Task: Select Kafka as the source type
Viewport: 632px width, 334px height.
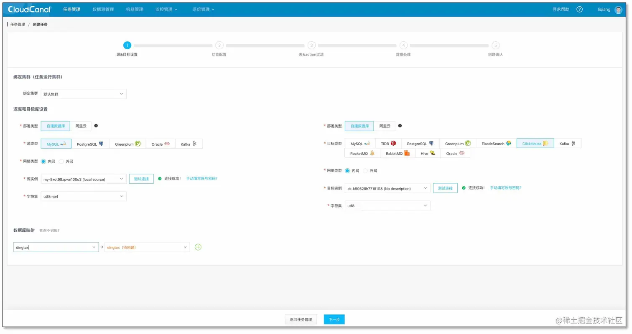Action: 189,144
